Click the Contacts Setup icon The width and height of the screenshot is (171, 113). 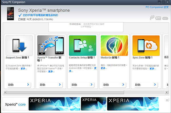83,46
